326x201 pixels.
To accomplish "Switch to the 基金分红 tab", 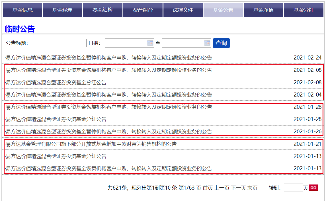I will click(x=304, y=10).
